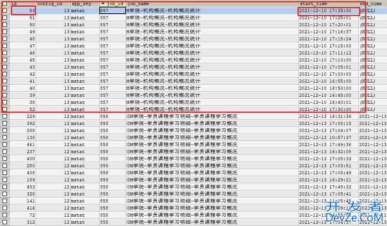Sort by the start_time column header
Viewport: 387px width, 226px height.
tap(328, 4)
